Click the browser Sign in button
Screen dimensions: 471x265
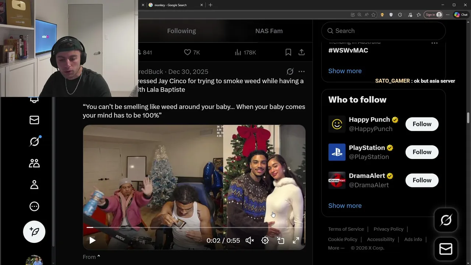[433, 15]
